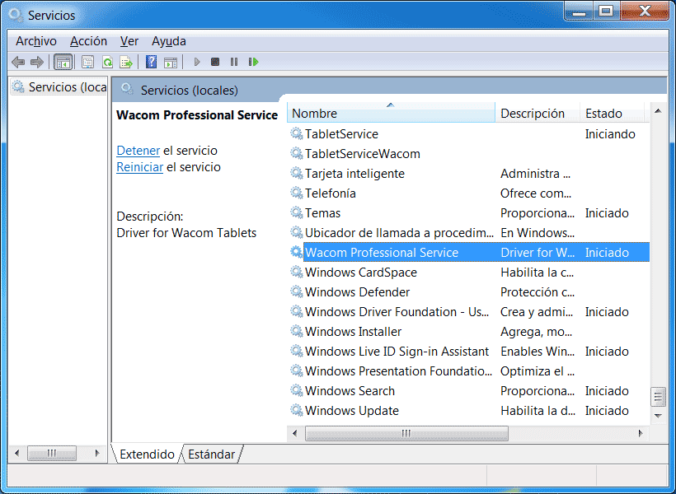This screenshot has width=676, height=494.
Task: Click the gear icon beside Temas
Action: coord(296,213)
